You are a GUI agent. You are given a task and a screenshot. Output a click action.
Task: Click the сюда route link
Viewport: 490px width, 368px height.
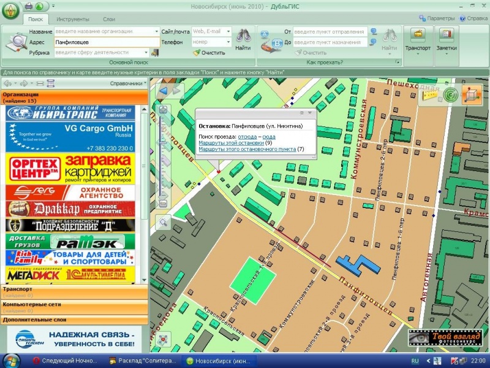(269, 137)
